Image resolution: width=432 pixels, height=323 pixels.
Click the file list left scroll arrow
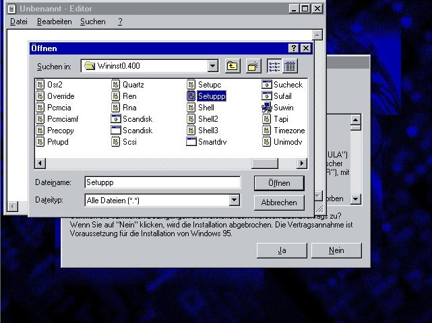[x=40, y=163]
